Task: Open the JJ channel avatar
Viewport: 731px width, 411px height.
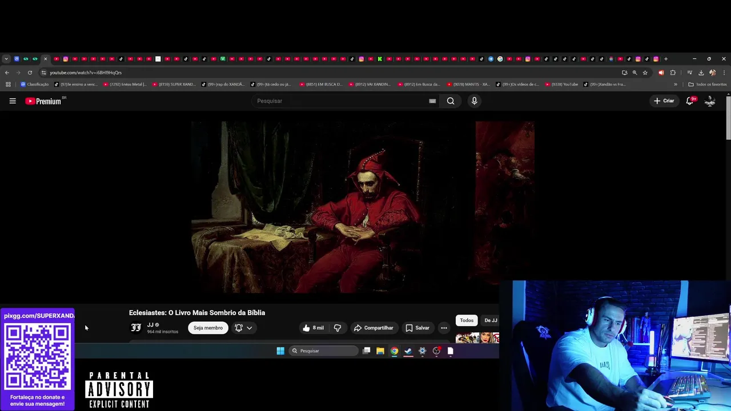Action: 136,328
